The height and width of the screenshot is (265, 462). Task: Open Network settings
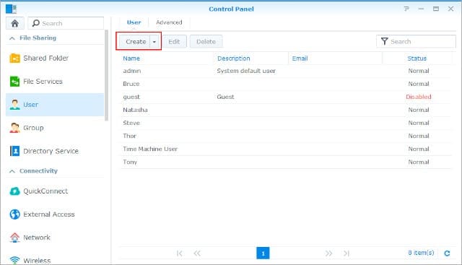click(x=55, y=238)
